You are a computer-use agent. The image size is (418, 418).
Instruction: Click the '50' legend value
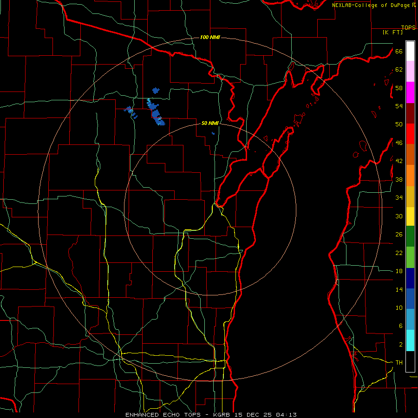tap(399, 124)
